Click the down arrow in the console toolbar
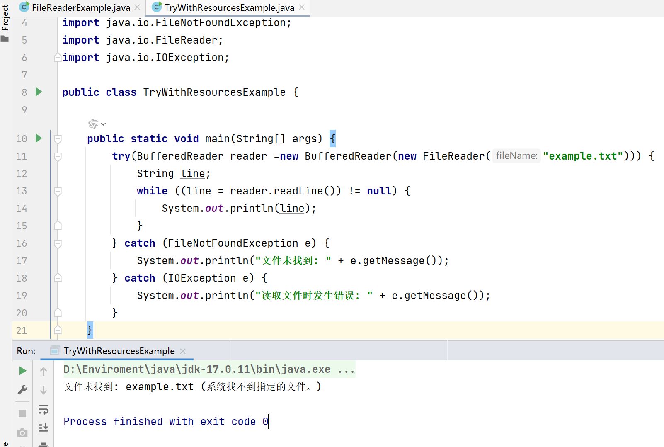Image resolution: width=664 pixels, height=447 pixels. click(44, 390)
